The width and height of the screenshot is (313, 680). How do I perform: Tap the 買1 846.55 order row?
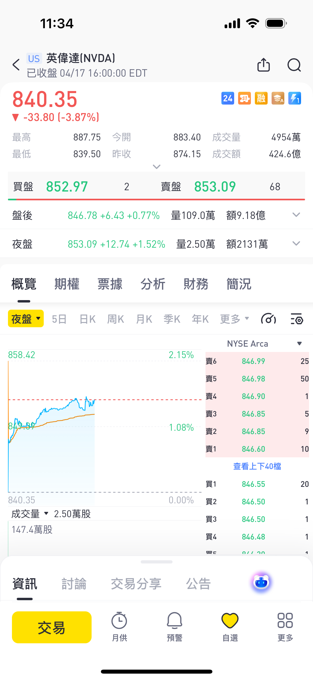click(257, 484)
